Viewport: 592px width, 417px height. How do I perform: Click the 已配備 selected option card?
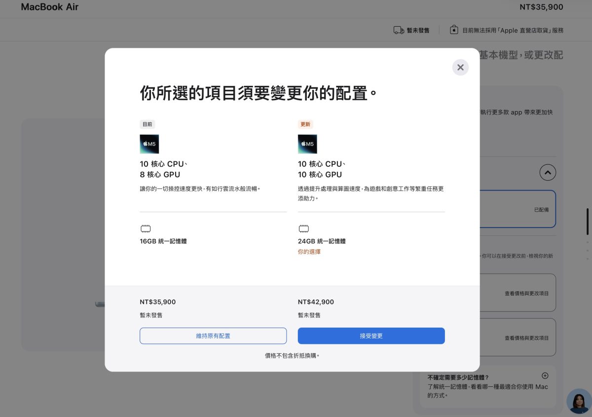pos(517,209)
